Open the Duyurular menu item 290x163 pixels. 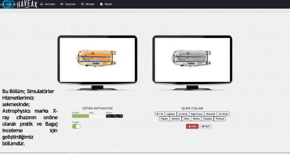pos(68,4)
